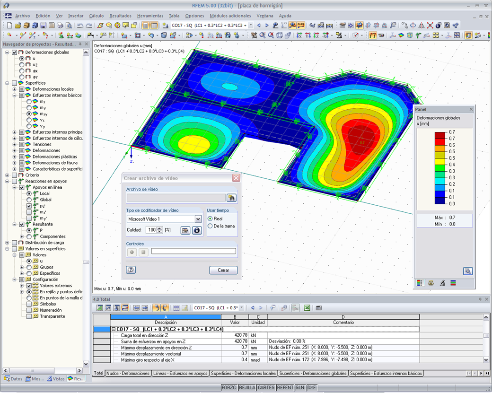Collapse the Reacciones en apoyos tree node
This screenshot has height=393, width=492.
pos(7,181)
